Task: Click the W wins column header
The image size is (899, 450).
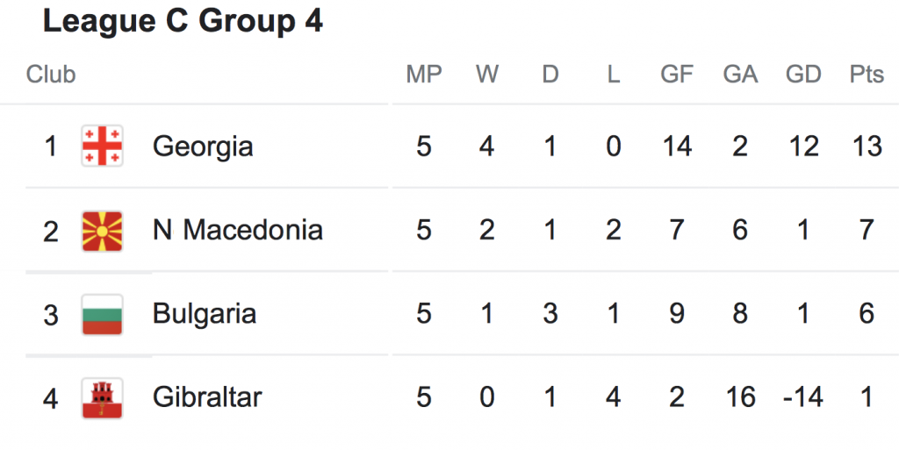Action: pos(487,75)
